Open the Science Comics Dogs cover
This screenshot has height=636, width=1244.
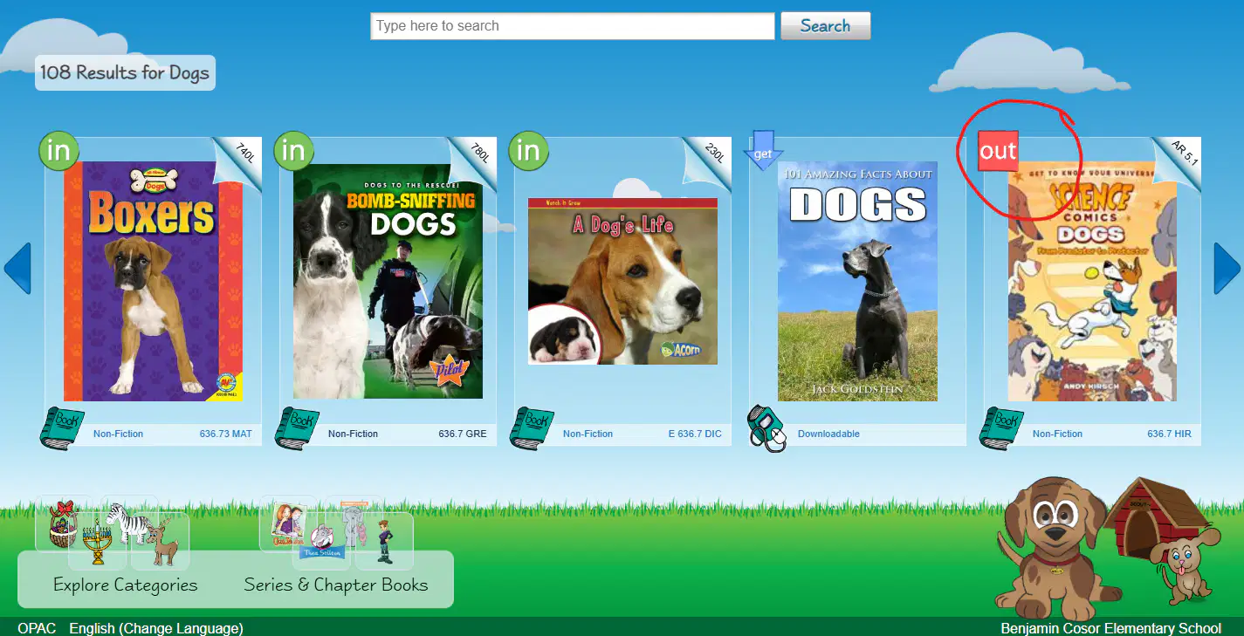pos(1092,281)
